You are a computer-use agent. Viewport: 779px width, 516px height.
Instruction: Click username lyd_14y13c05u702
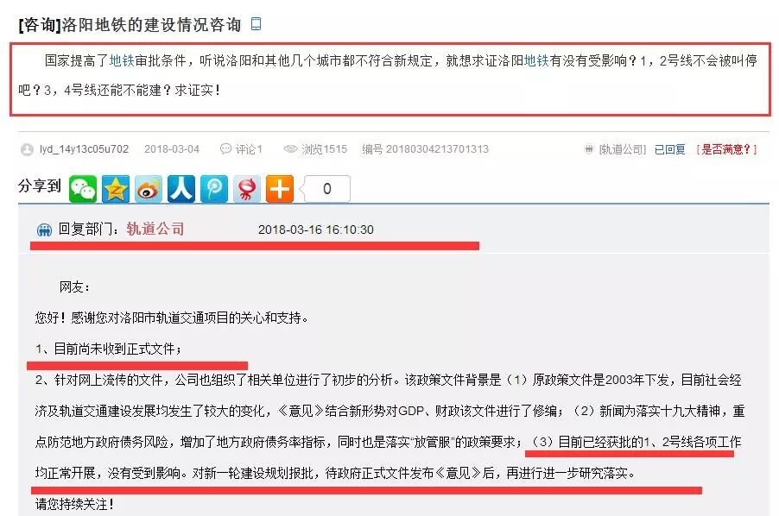84,148
